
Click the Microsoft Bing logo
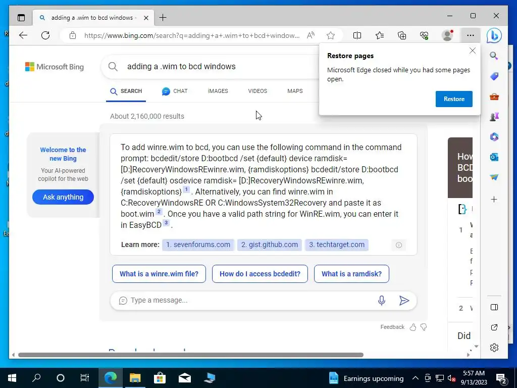tap(55, 67)
